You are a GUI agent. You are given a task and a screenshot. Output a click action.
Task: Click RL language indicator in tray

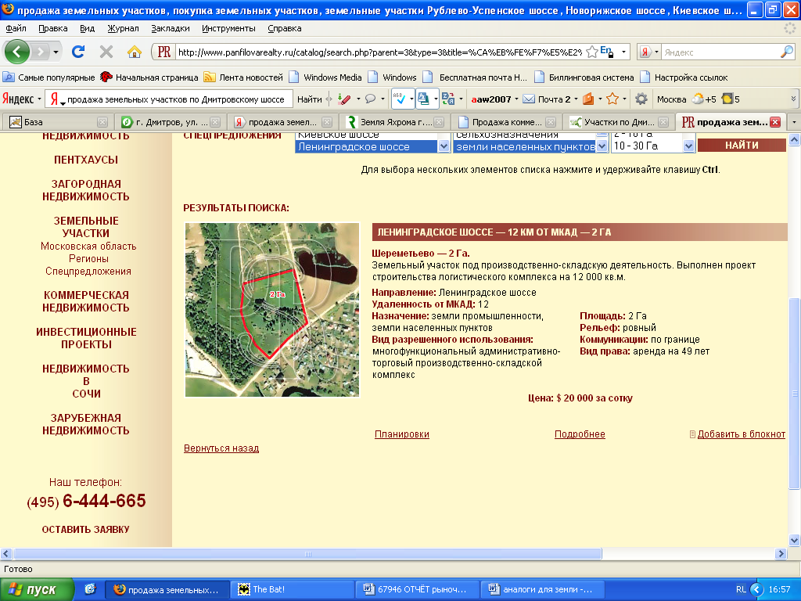[741, 589]
